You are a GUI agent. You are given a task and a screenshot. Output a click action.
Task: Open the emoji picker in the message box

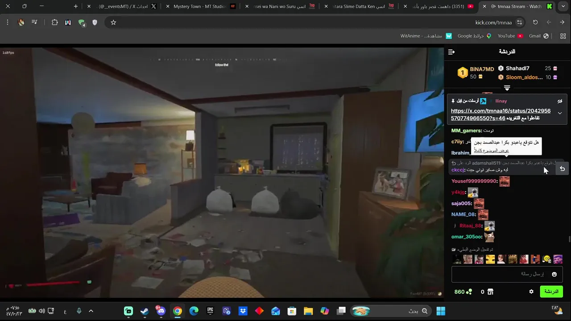[x=554, y=274]
